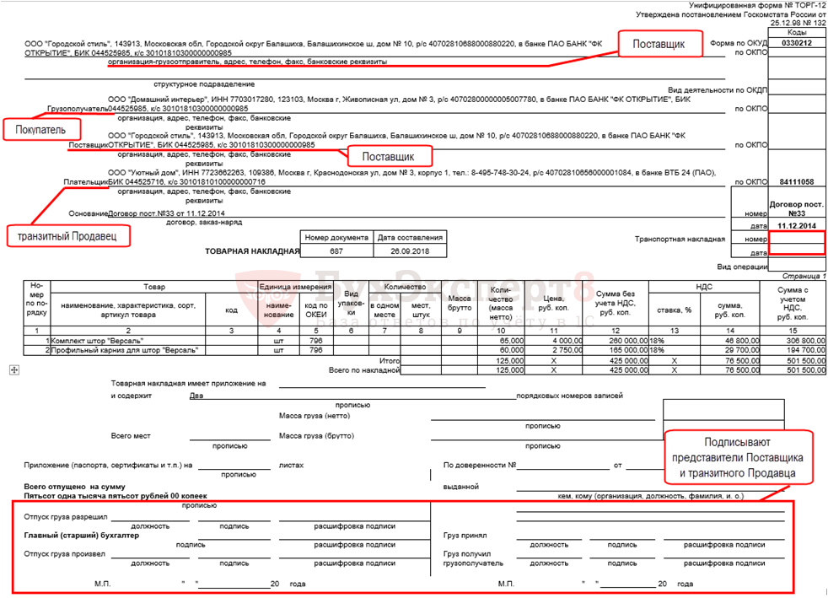Click sum without VAT "165 000,00"
The width and height of the screenshot is (828, 598).
tap(616, 350)
